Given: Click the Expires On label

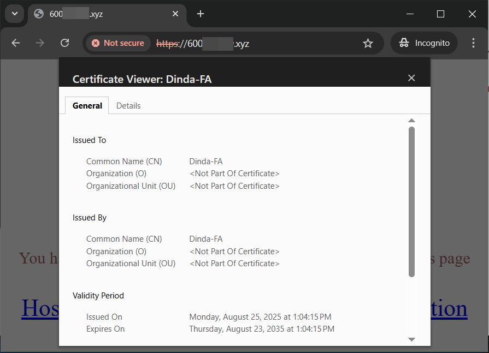Looking at the screenshot, I should click(x=105, y=329).
